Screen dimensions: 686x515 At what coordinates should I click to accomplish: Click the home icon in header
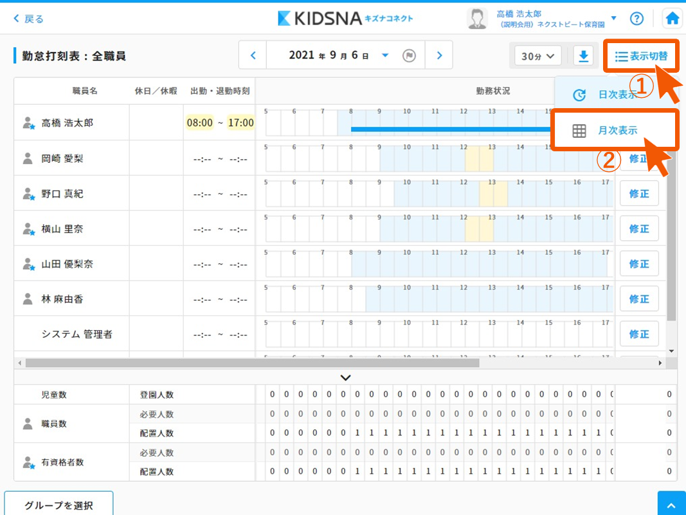pyautogui.click(x=672, y=18)
